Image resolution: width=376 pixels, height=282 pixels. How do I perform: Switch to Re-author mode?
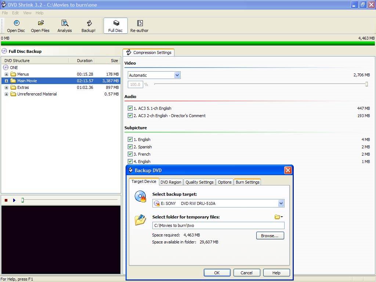click(139, 26)
